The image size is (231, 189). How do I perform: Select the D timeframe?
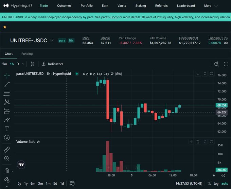(x=18, y=64)
